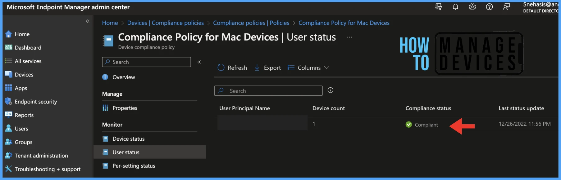The height and width of the screenshot is (180, 561).
Task: Click the Refresh circular arrow icon
Action: (221, 68)
